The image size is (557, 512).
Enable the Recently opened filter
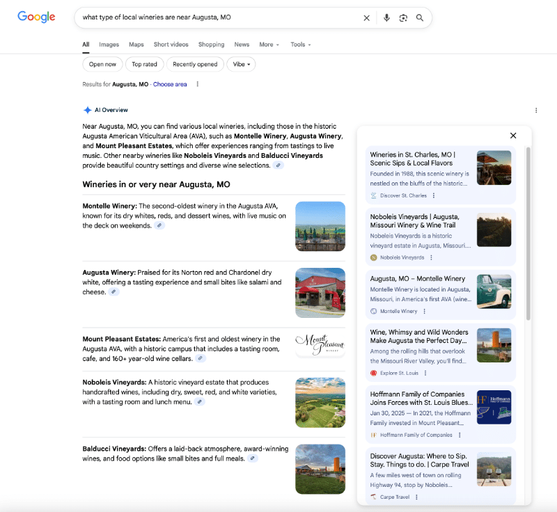(195, 64)
